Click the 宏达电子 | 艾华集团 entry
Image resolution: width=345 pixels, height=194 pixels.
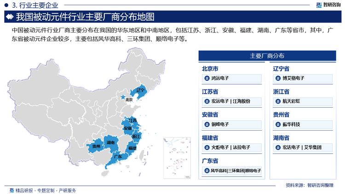[x=303, y=148]
